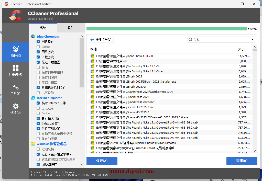Switch to the 软件 tab
The width and height of the screenshot is (262, 181).
[x=71, y=28]
